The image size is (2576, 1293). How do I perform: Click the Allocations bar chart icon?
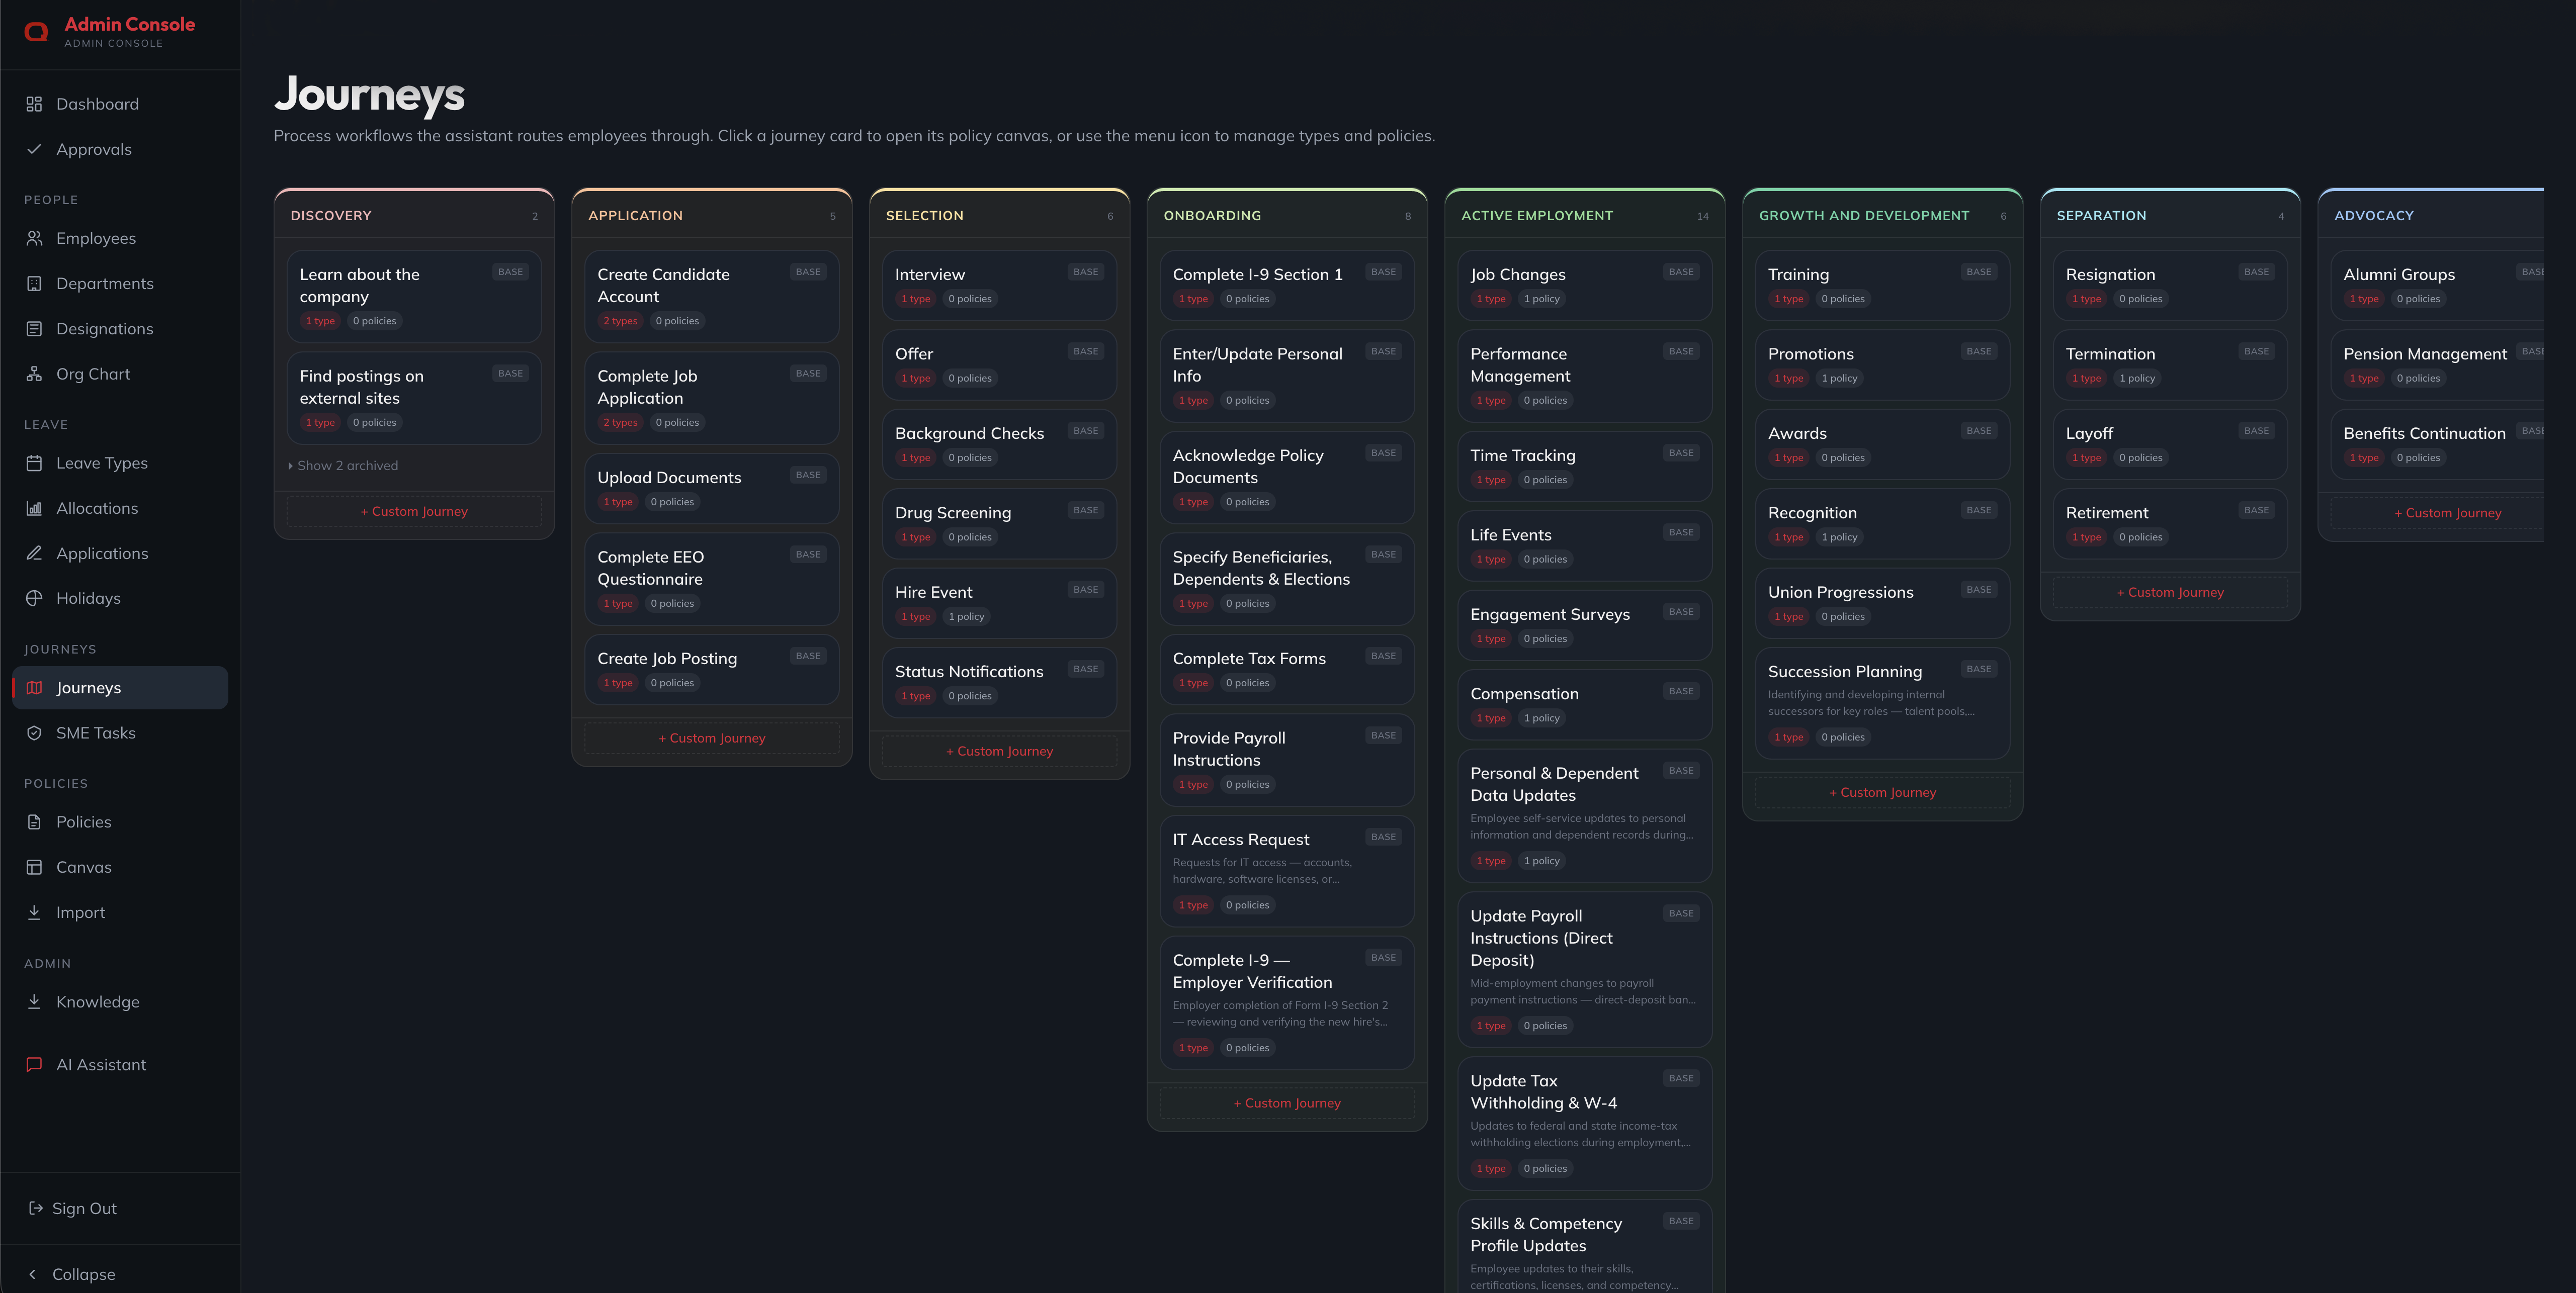[34, 508]
